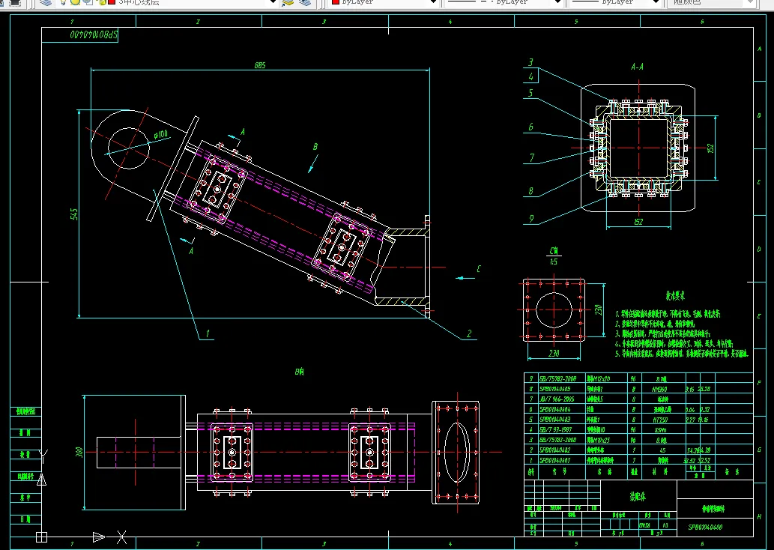Select 装配体 in the title block

pyautogui.click(x=638, y=497)
